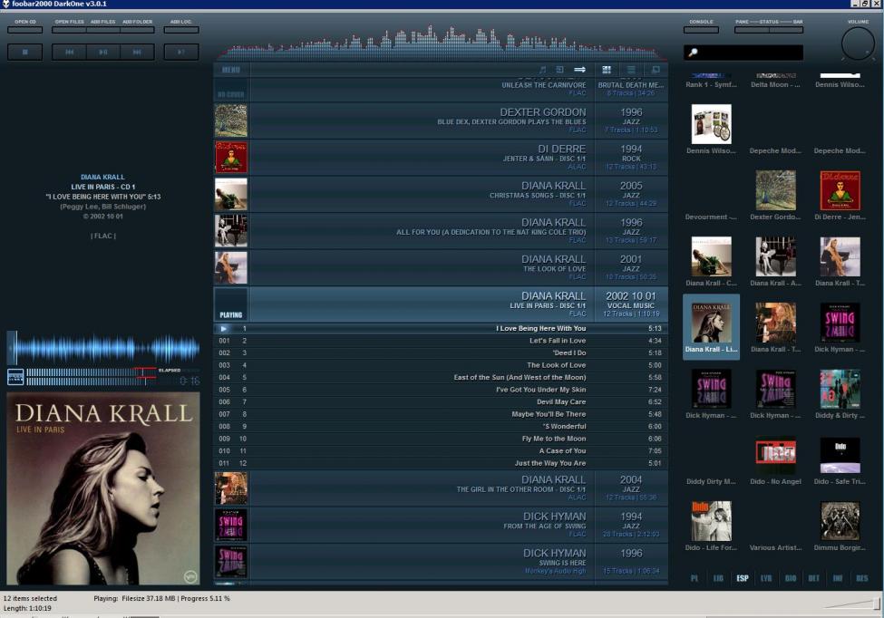
Task: Adjust the round Volume knob
Action: (x=858, y=43)
